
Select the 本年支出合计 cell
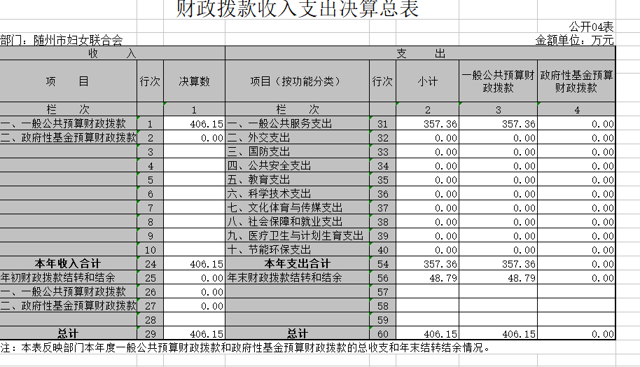[297, 264]
